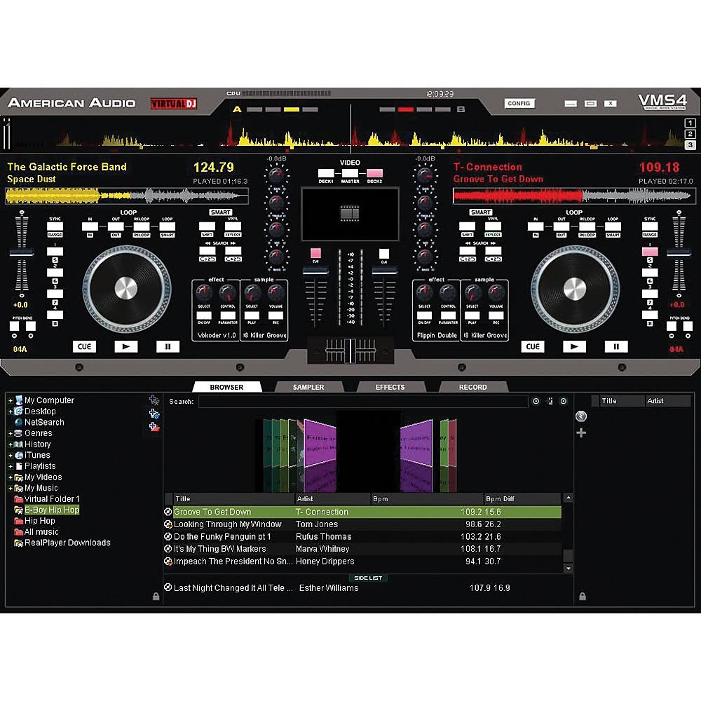
Task: Add a virtual folder with blue plus icon
Action: (x=154, y=414)
